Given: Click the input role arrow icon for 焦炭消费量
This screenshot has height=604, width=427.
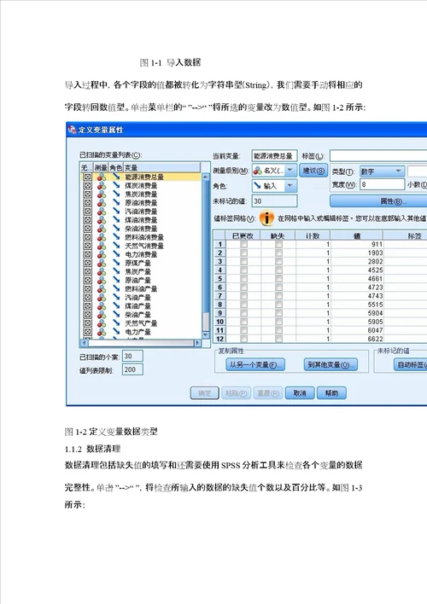Looking at the screenshot, I should point(116,195).
